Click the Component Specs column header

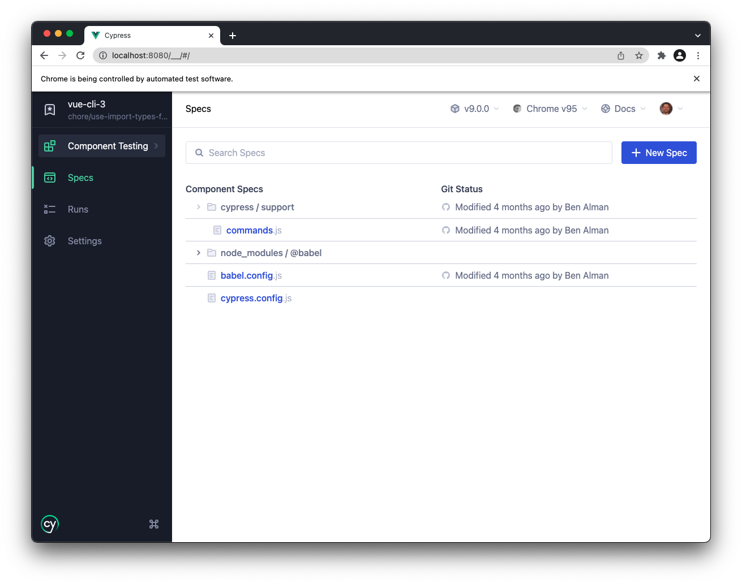click(x=224, y=189)
